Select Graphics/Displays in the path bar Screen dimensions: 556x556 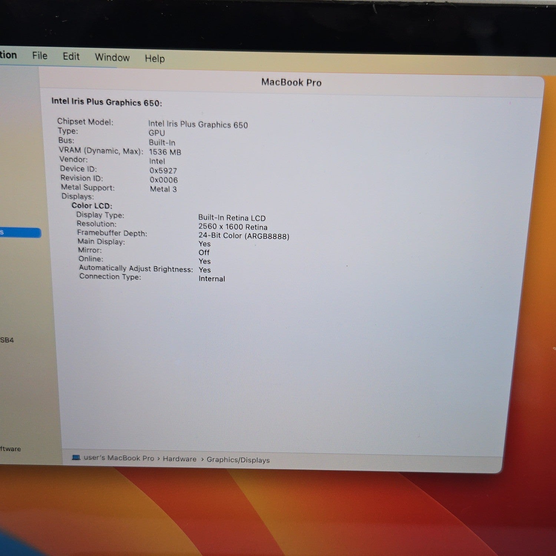(238, 460)
